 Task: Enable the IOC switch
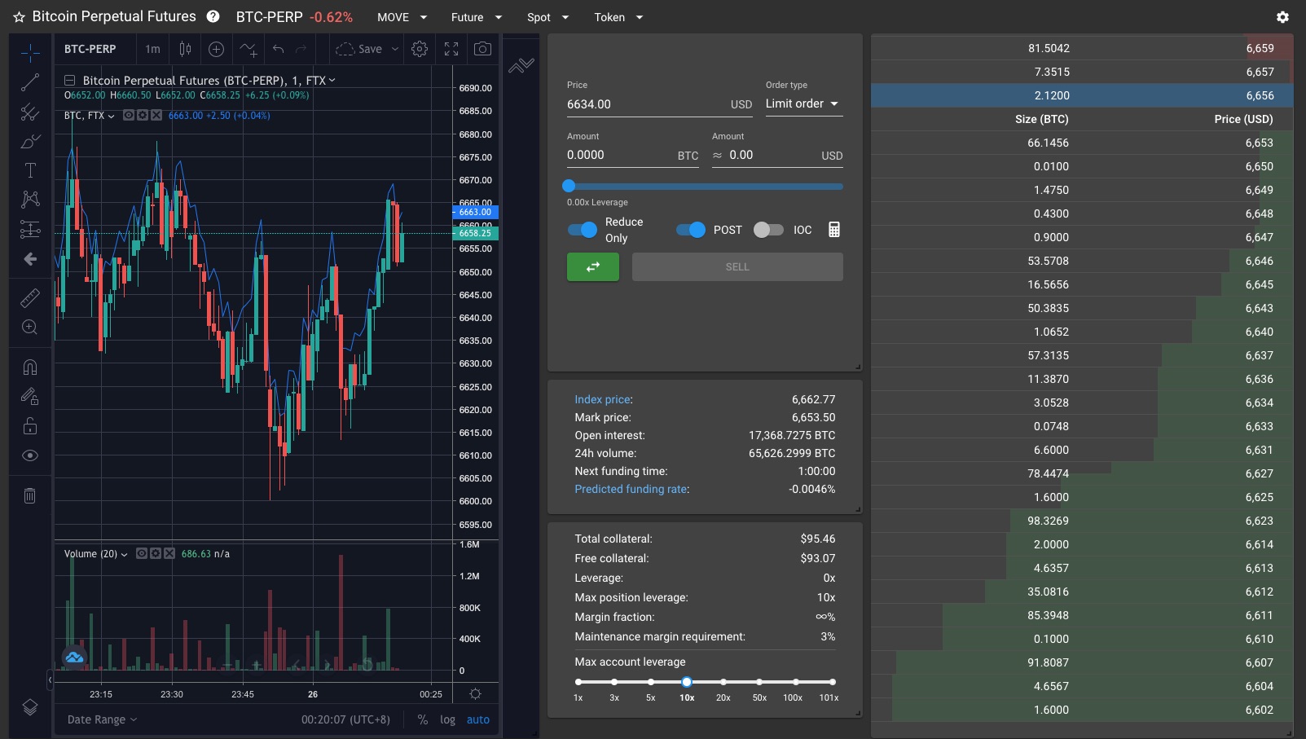(x=767, y=230)
